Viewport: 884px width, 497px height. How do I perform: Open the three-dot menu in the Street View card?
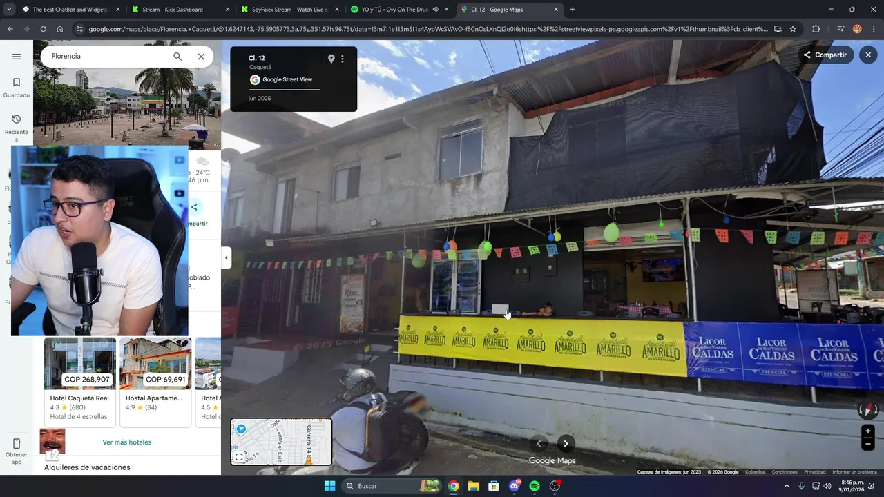click(343, 59)
